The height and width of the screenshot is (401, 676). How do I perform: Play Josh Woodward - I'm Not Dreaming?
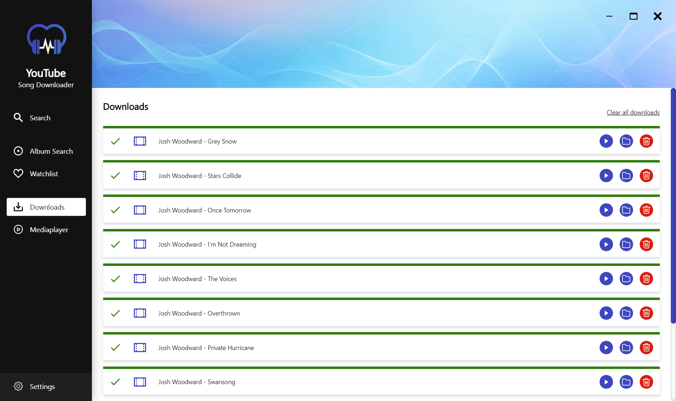tap(606, 244)
